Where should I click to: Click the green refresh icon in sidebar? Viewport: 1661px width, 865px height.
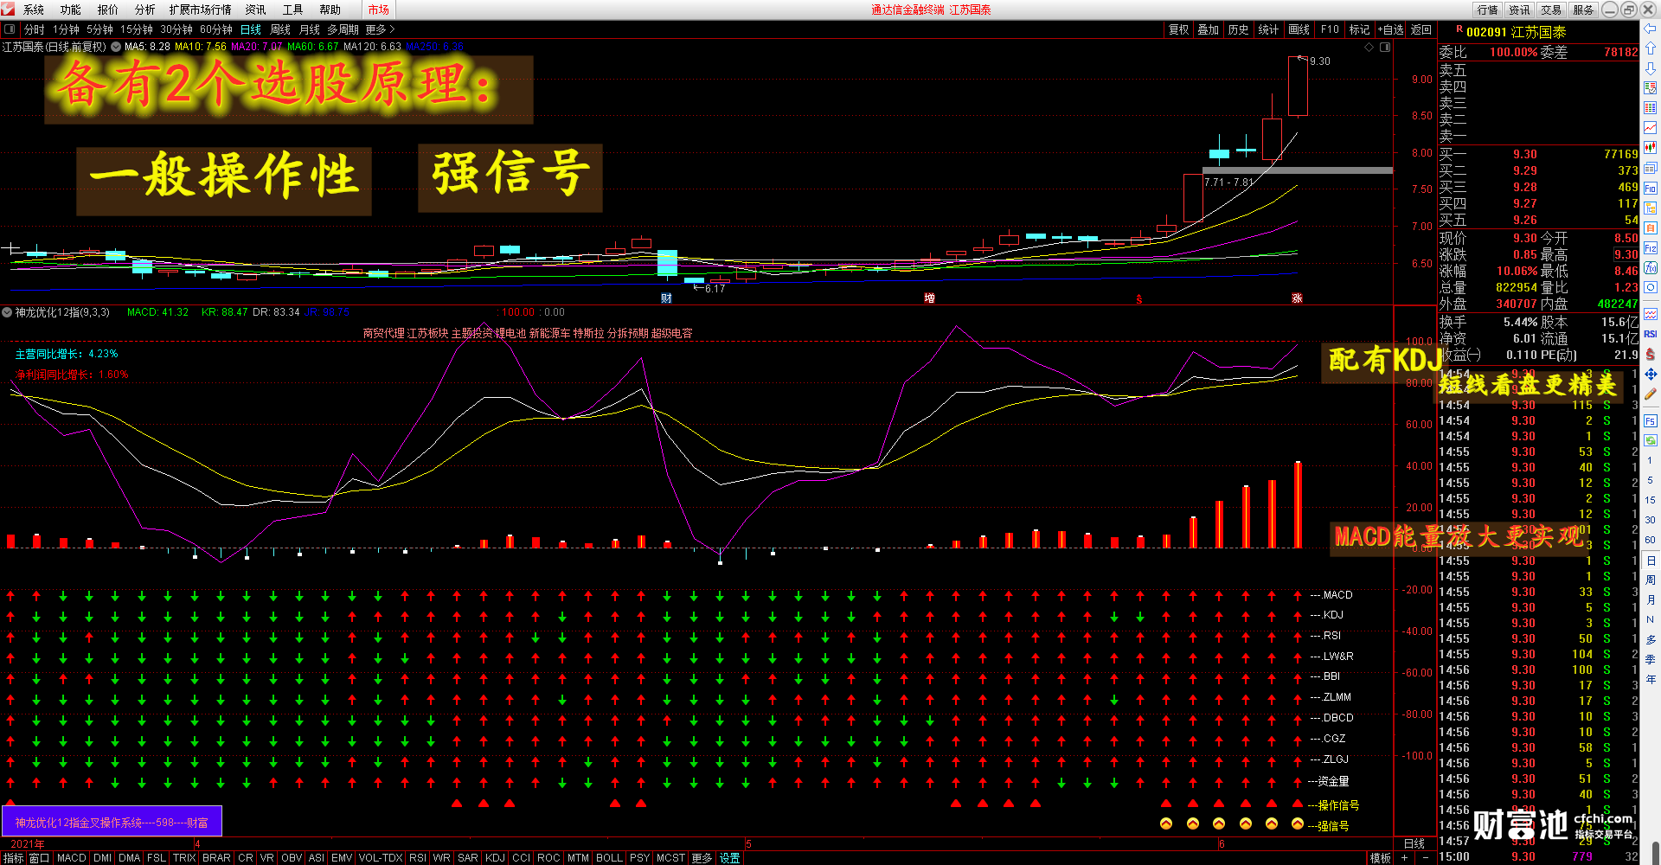[x=1650, y=440]
